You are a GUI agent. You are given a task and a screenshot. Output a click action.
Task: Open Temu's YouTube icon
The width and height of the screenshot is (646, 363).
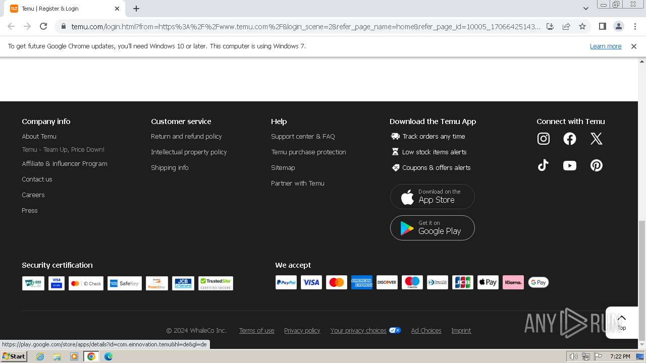coord(570,165)
